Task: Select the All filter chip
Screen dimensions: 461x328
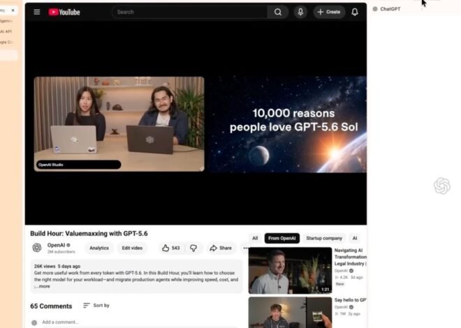Action: pos(255,238)
